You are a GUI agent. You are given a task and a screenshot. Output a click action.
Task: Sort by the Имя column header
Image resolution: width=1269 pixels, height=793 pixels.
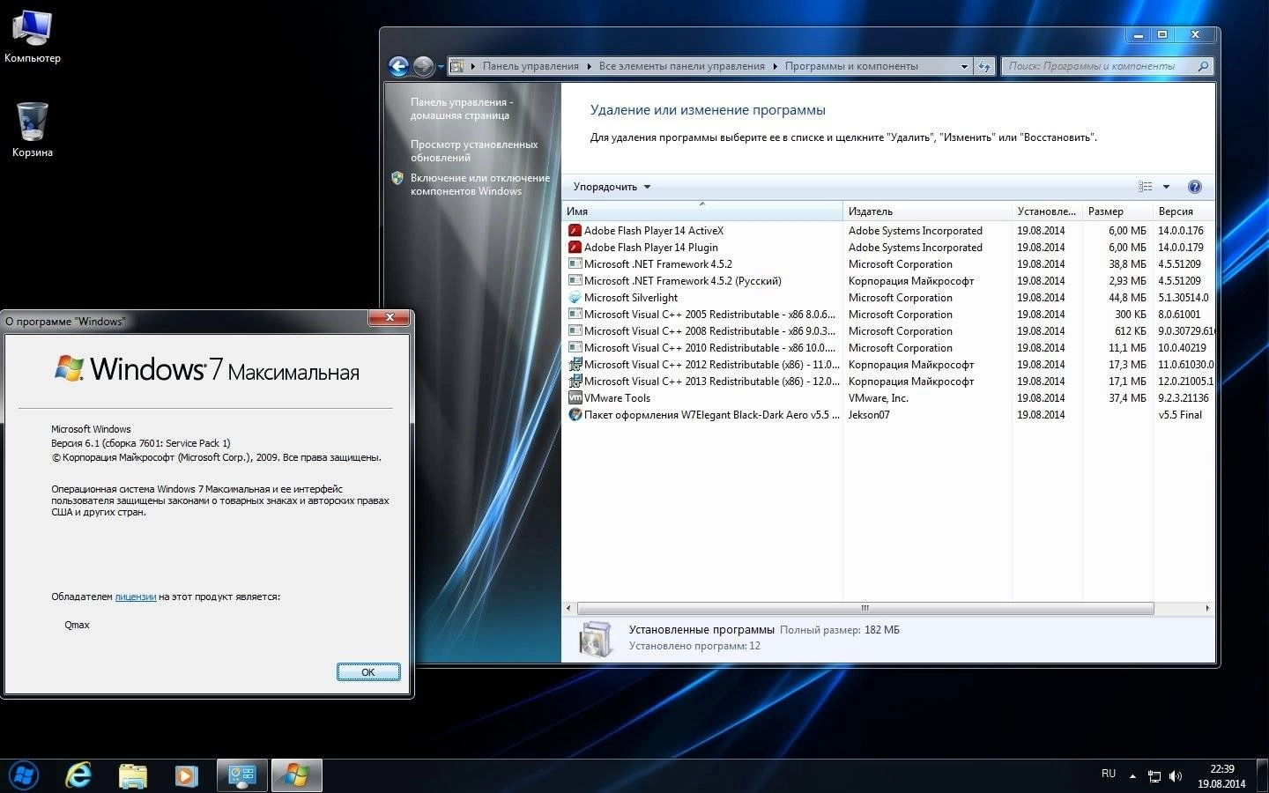[702, 211]
